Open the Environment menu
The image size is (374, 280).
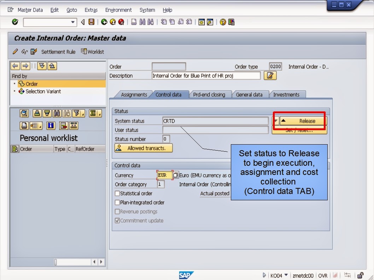[x=118, y=10]
